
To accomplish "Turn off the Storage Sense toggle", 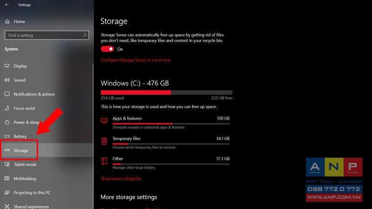I will tap(107, 49).
